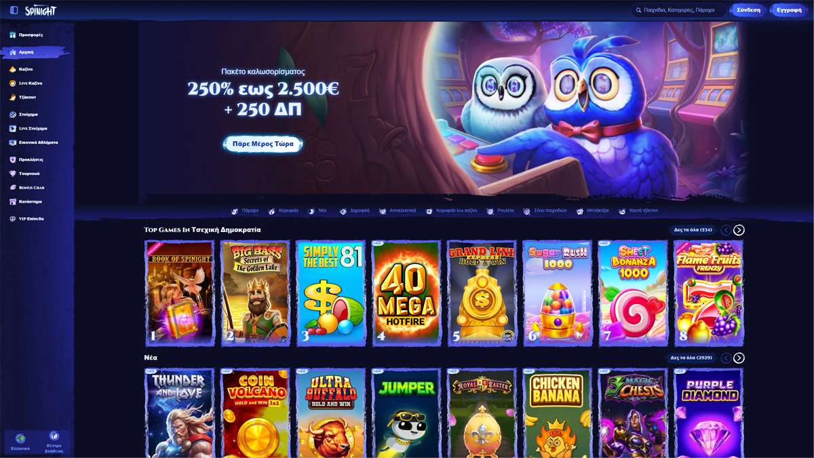Click the Εγγραφή register button
This screenshot has height=458, width=814.
tap(789, 10)
